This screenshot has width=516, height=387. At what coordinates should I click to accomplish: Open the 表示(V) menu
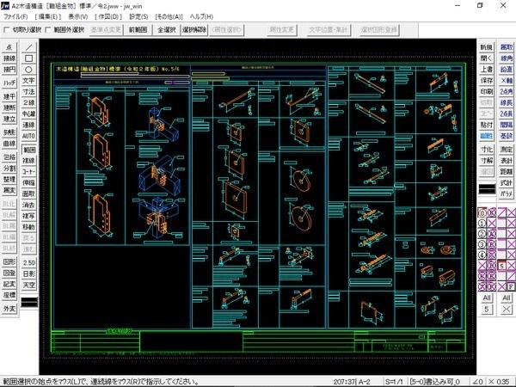pyautogui.click(x=78, y=16)
